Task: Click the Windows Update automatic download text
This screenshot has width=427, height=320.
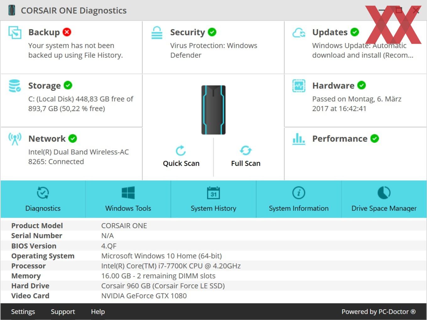Action: click(363, 50)
